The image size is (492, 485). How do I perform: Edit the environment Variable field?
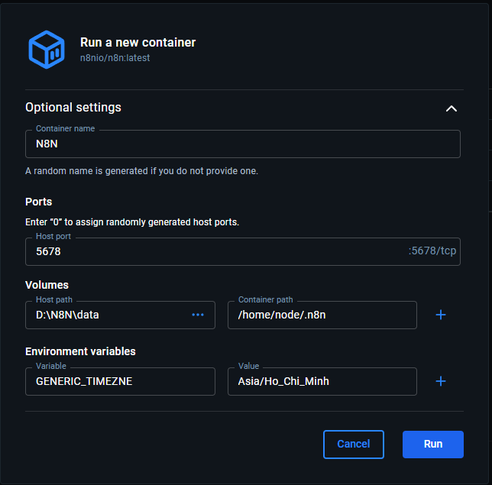(x=120, y=381)
